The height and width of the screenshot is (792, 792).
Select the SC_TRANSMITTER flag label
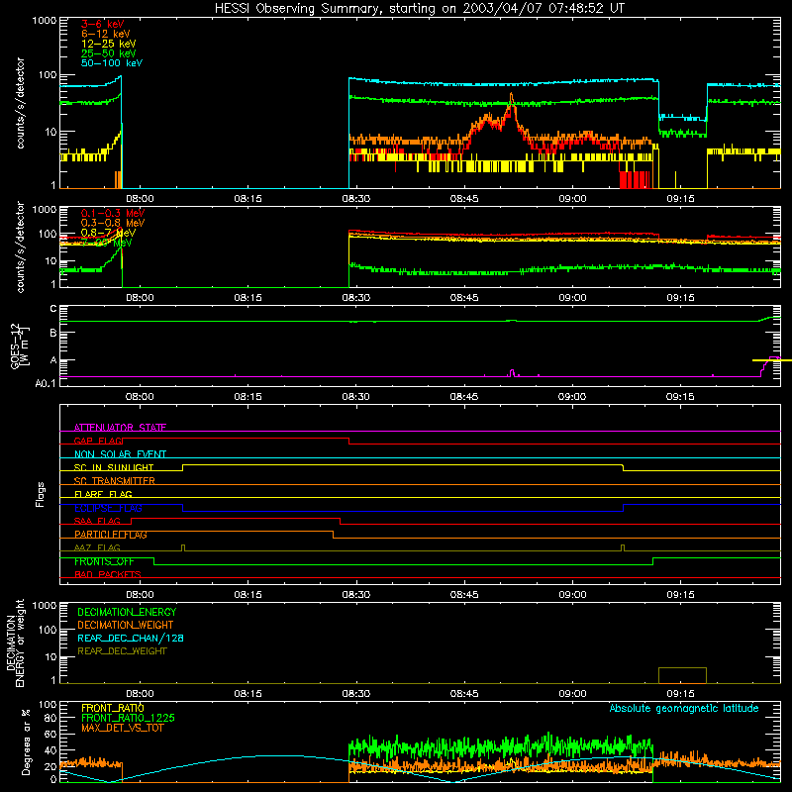114,481
